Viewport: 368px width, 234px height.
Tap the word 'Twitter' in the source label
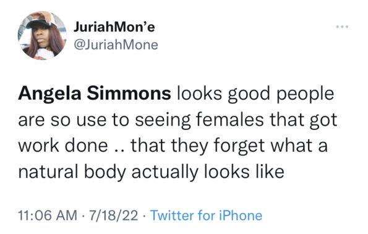[x=172, y=215]
